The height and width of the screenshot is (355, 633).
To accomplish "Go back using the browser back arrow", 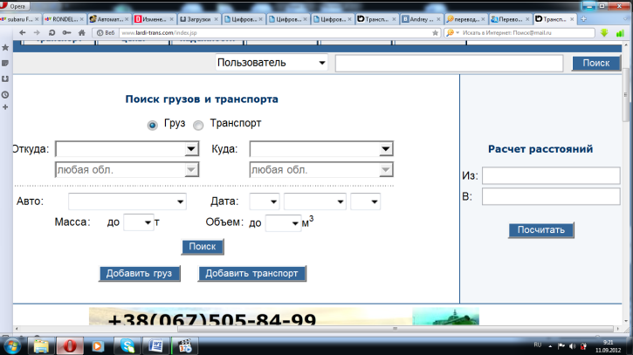I will point(22,32).
